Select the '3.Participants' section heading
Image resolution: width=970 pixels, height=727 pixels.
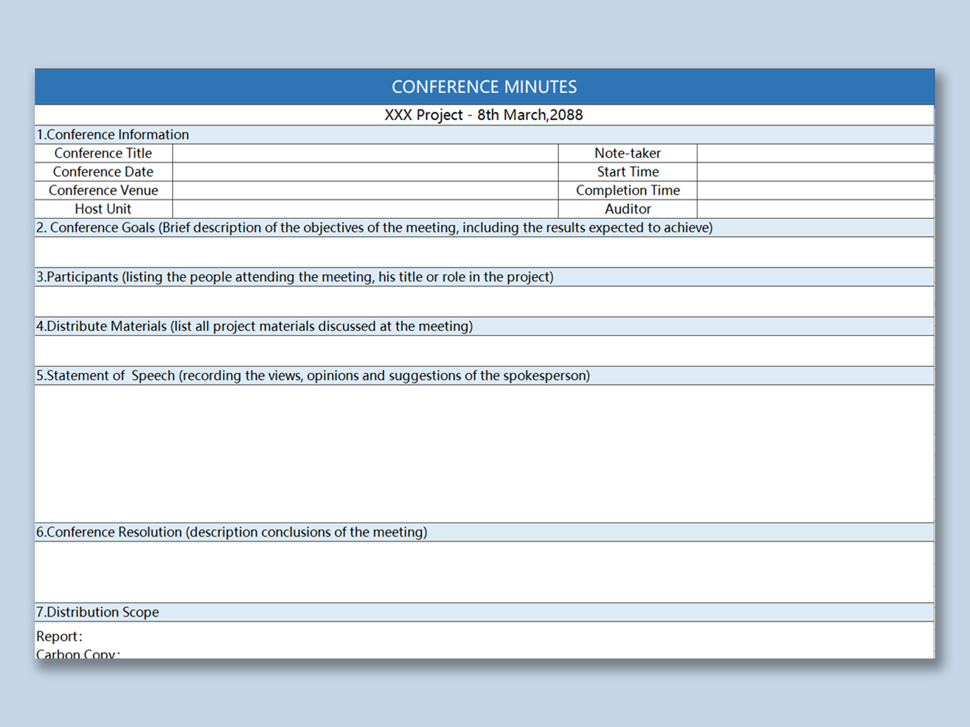pyautogui.click(x=484, y=277)
